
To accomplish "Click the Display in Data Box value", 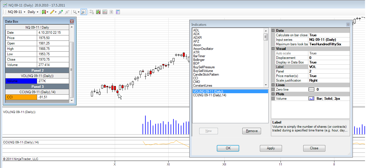I will pyautogui.click(x=329, y=62).
